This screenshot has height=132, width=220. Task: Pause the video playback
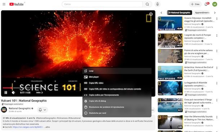pos(6,92)
